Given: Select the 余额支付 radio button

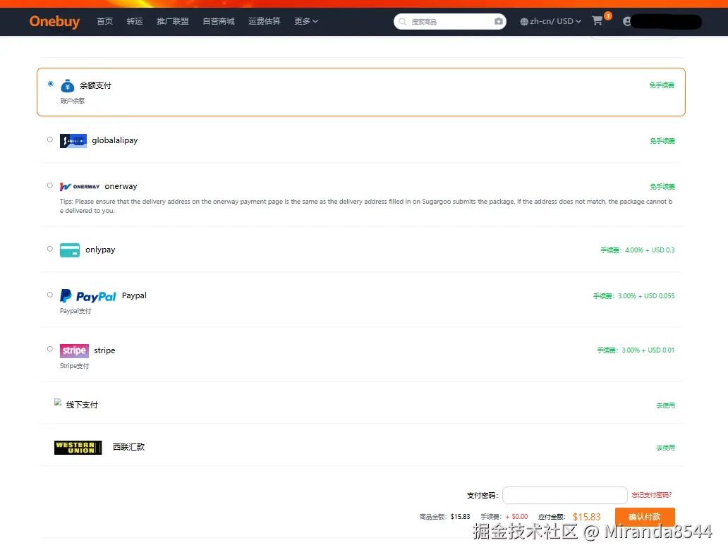Looking at the screenshot, I should [x=50, y=84].
